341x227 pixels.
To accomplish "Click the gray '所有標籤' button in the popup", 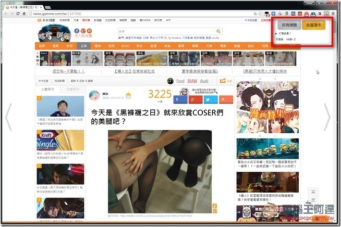I will pyautogui.click(x=289, y=25).
